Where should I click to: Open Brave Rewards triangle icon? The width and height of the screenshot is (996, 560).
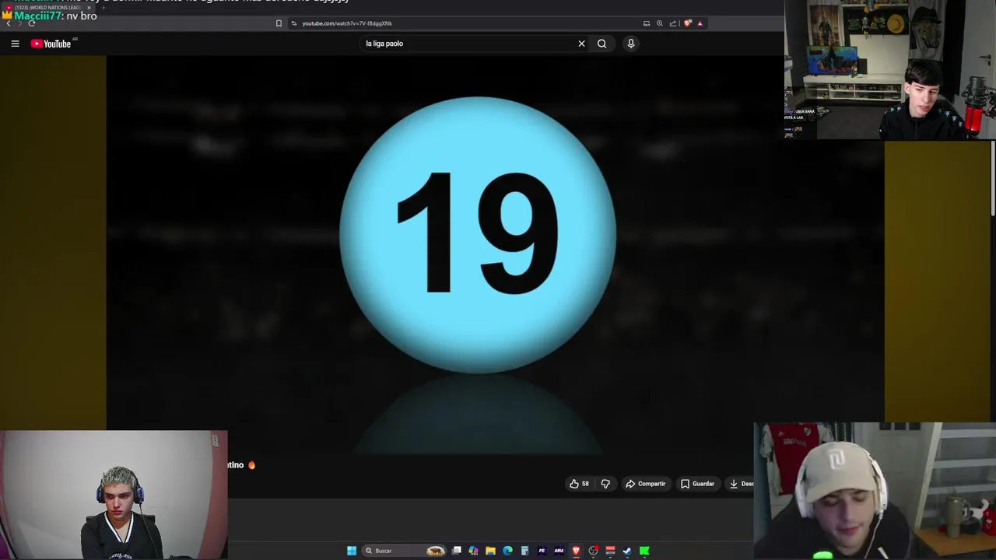pyautogui.click(x=700, y=23)
